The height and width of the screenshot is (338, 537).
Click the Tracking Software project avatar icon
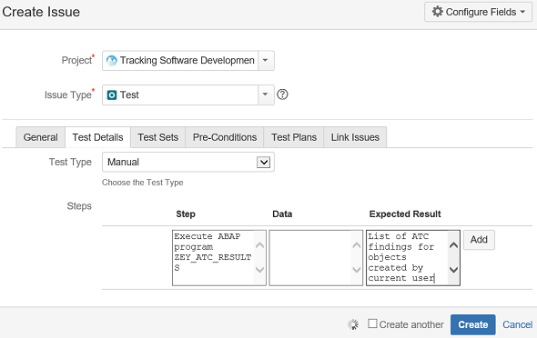point(112,61)
